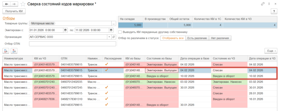Click the forward navigation arrow
The image size is (281, 111).
coord(14,4)
